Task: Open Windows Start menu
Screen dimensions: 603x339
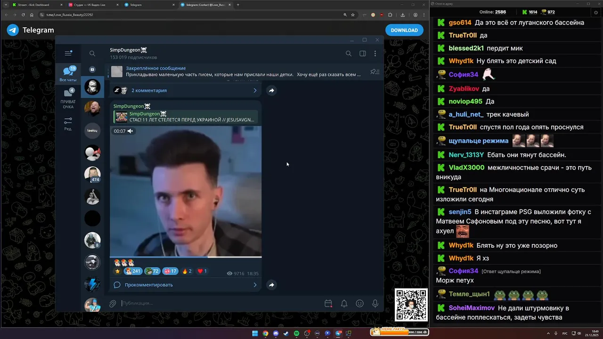Action: pos(255,333)
